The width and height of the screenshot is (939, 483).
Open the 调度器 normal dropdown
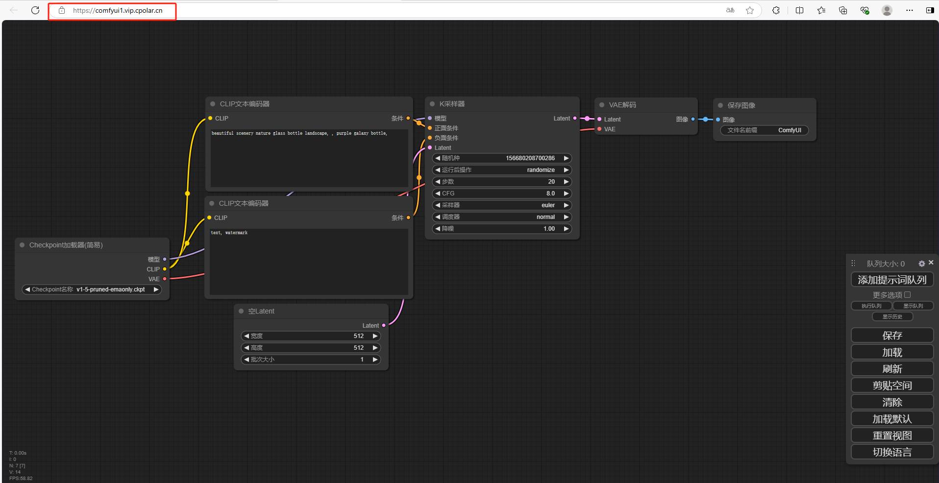pyautogui.click(x=502, y=217)
